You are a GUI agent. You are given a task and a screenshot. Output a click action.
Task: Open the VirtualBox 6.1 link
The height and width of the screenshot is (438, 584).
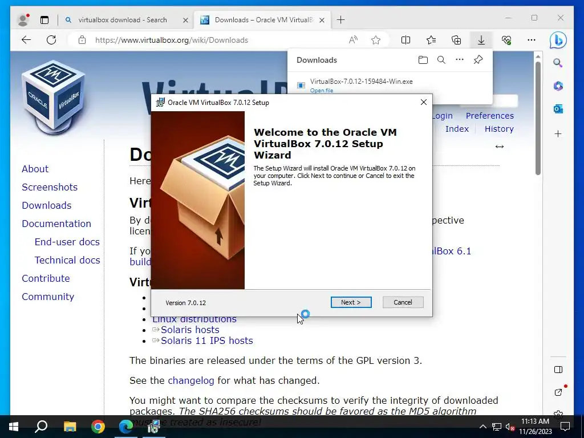point(452,251)
